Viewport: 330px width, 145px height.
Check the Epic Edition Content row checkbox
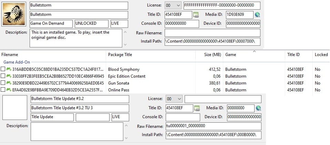[x=3, y=76]
